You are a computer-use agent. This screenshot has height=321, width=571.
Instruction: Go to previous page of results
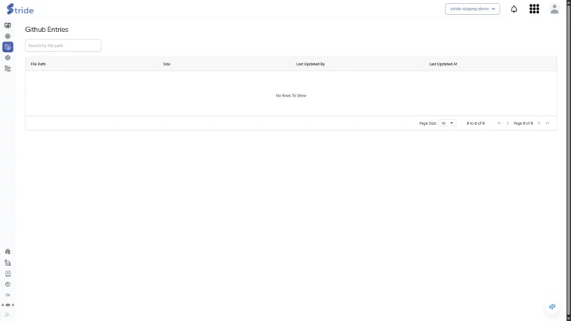point(508,123)
